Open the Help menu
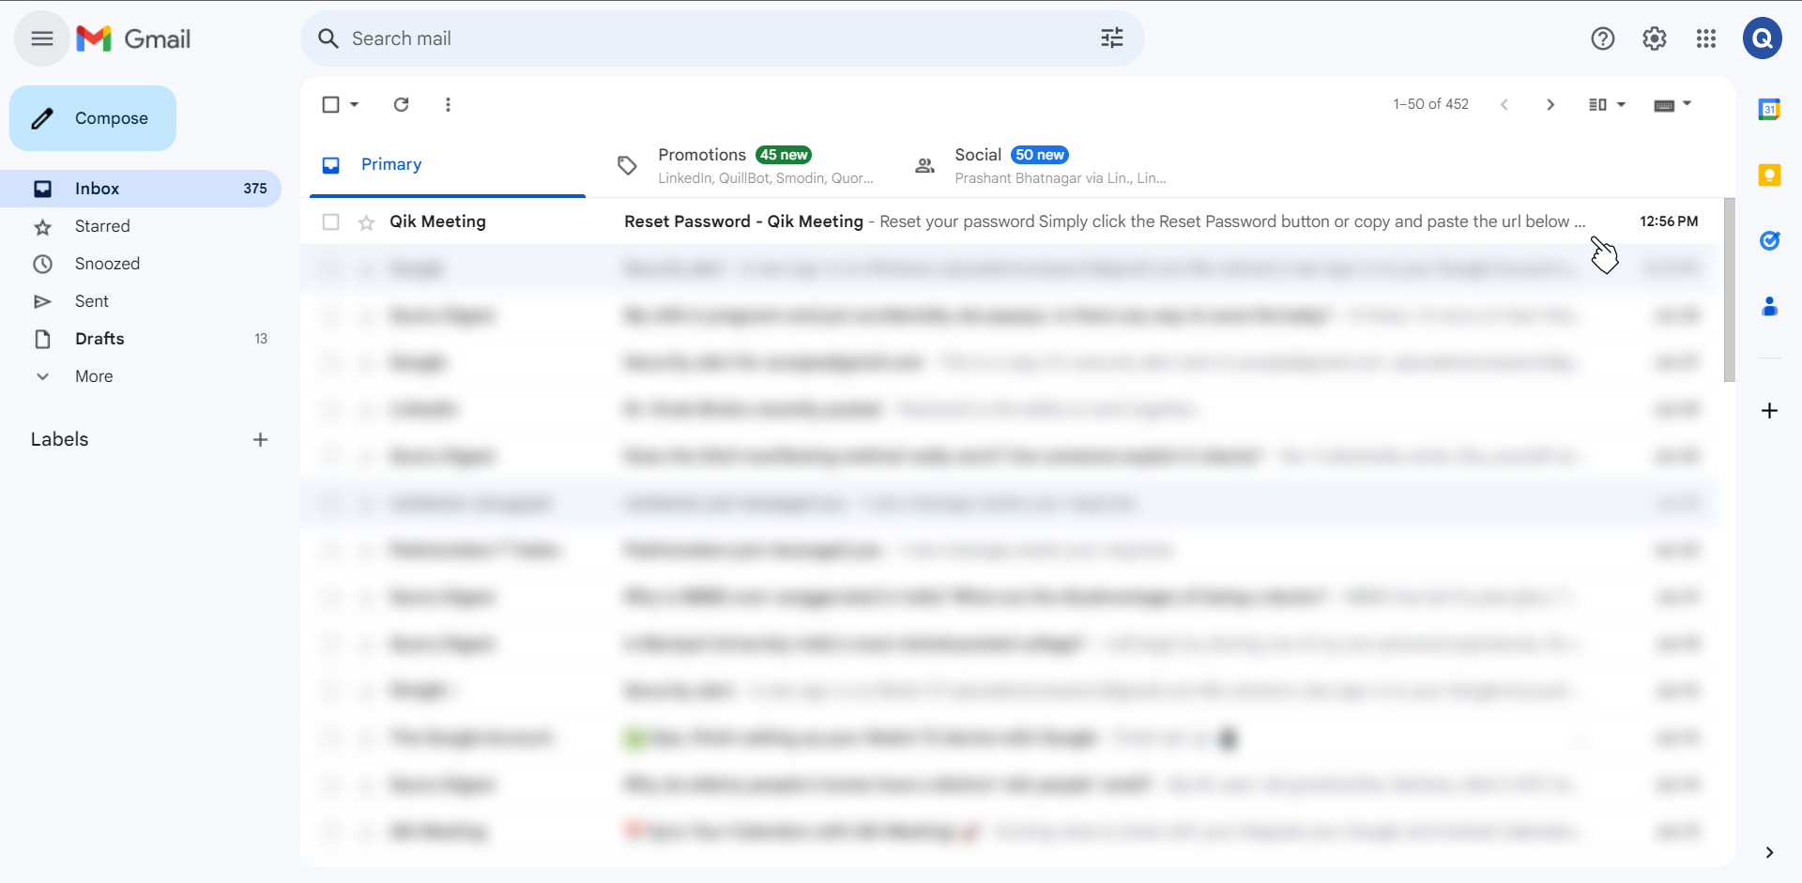The image size is (1802, 883). pyautogui.click(x=1602, y=38)
